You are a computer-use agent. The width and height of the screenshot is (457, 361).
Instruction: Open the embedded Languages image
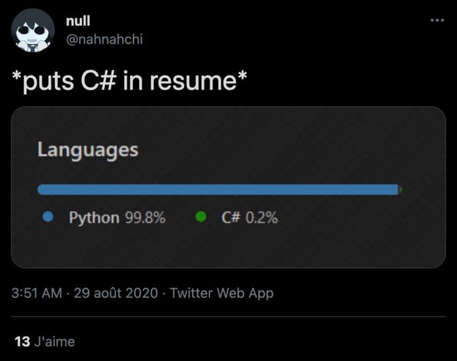tap(228, 187)
